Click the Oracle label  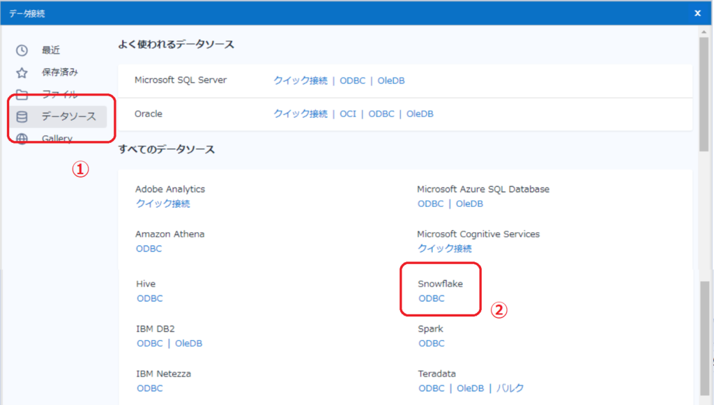click(x=149, y=114)
